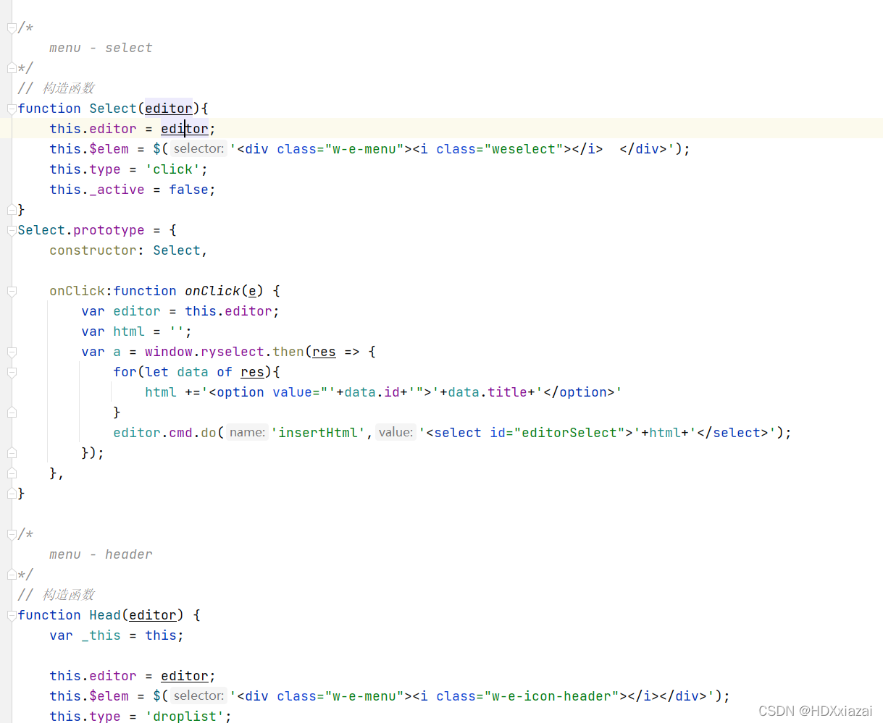Click the fold marker at Select's closing brace
The image size is (883, 723).
point(10,209)
